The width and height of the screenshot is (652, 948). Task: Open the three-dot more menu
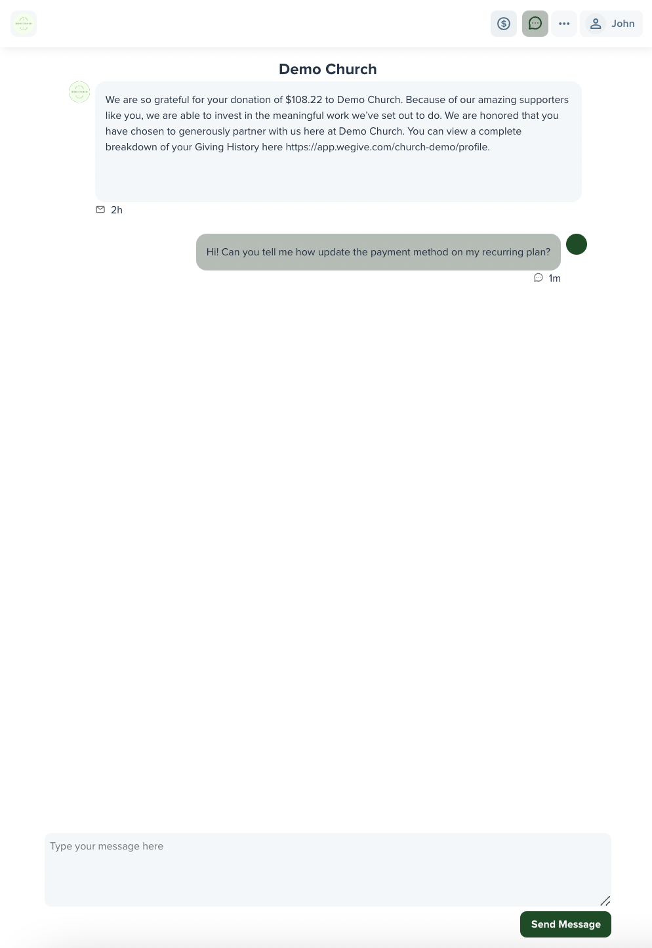click(564, 24)
